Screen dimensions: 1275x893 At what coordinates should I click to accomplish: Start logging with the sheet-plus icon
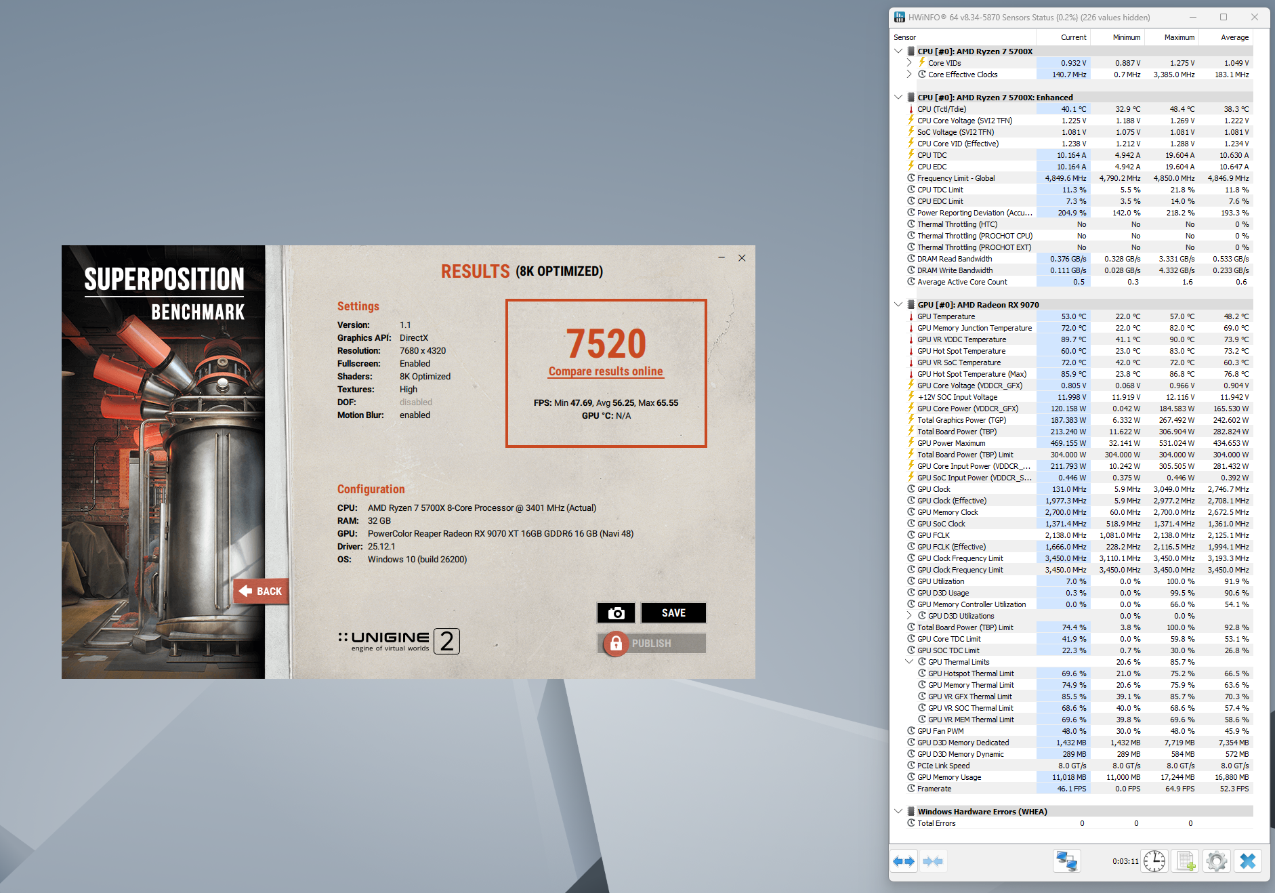tap(1186, 861)
